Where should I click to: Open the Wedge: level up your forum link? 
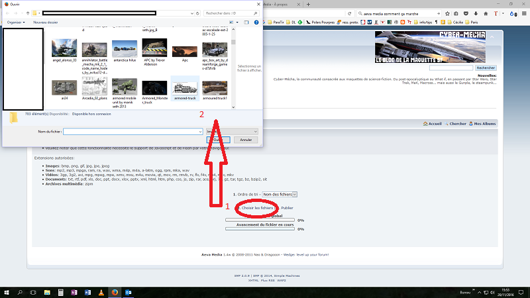point(306,255)
